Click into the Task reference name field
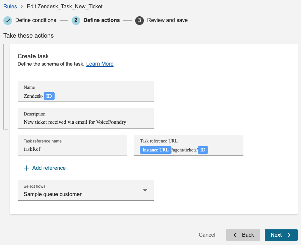The height and width of the screenshot is (245, 301). click(72, 149)
